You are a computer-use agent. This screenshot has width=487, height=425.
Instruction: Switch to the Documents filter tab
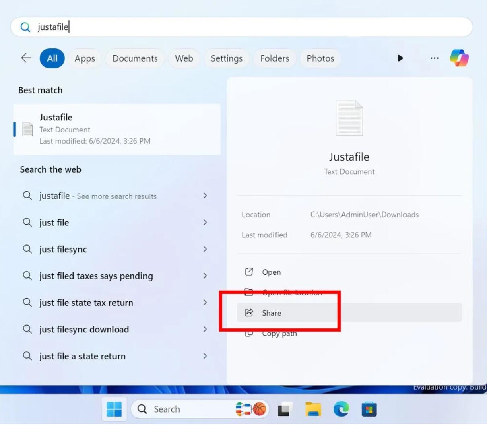pos(135,58)
